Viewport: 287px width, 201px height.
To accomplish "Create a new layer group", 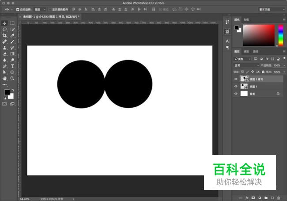I will pos(266,198).
